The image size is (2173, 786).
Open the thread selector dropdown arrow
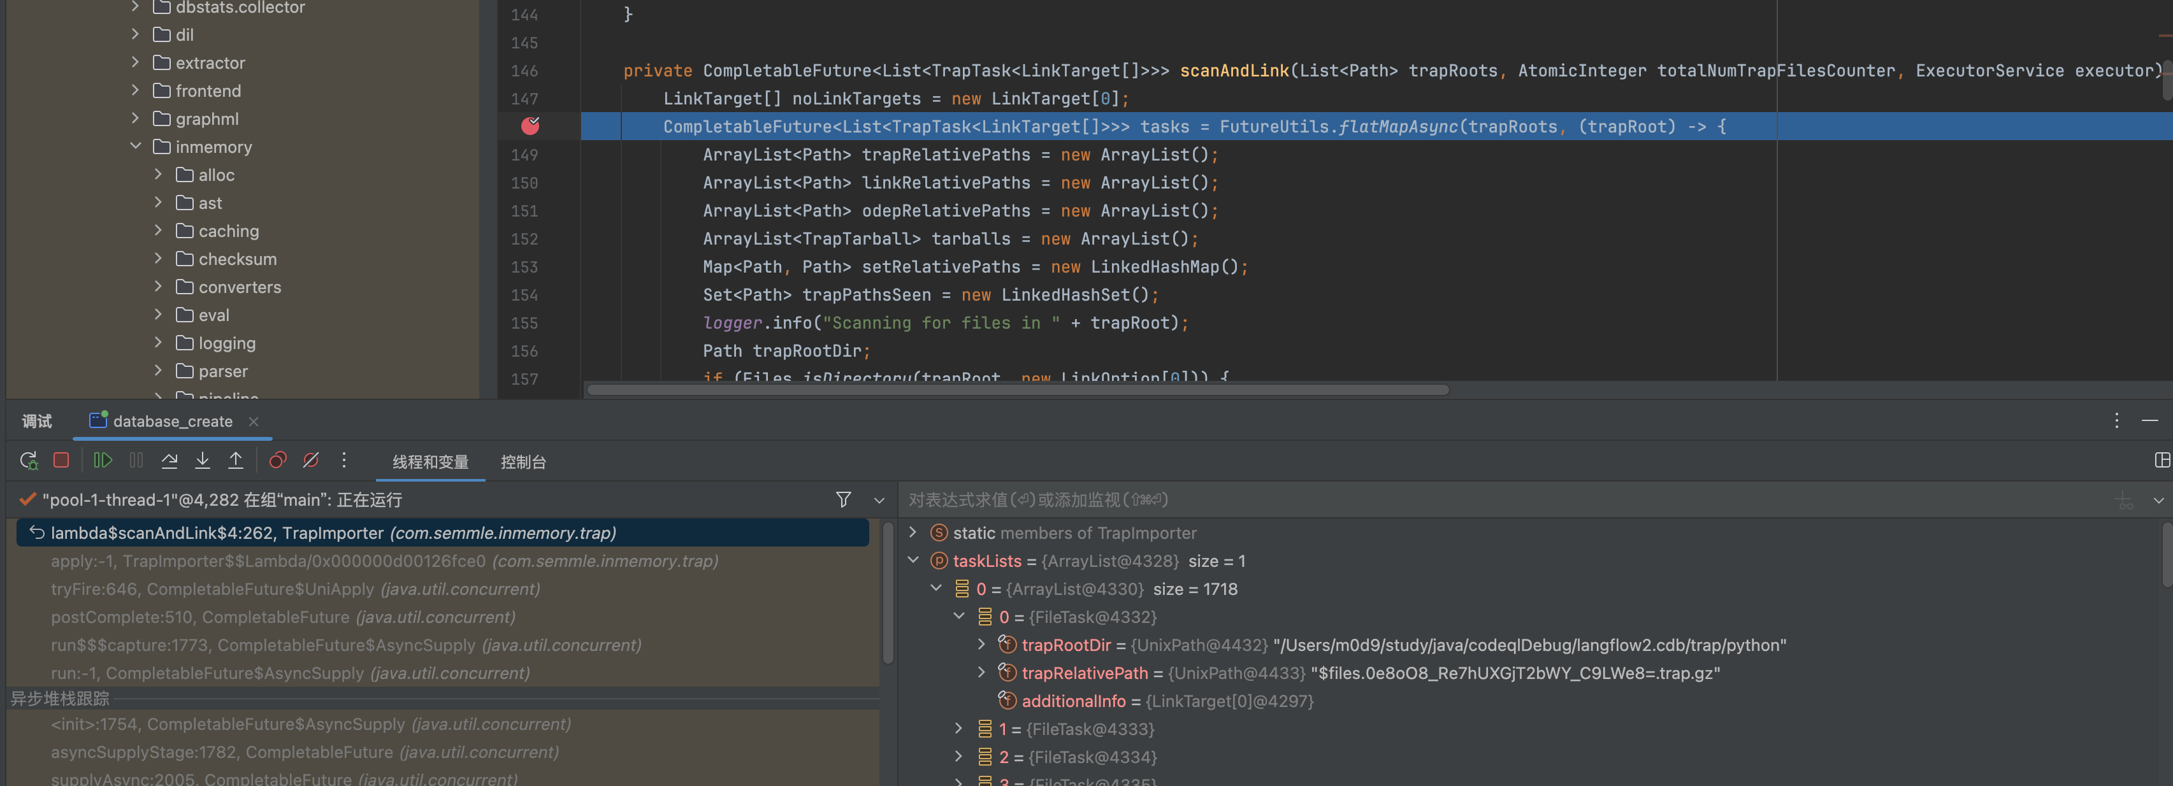(x=879, y=500)
